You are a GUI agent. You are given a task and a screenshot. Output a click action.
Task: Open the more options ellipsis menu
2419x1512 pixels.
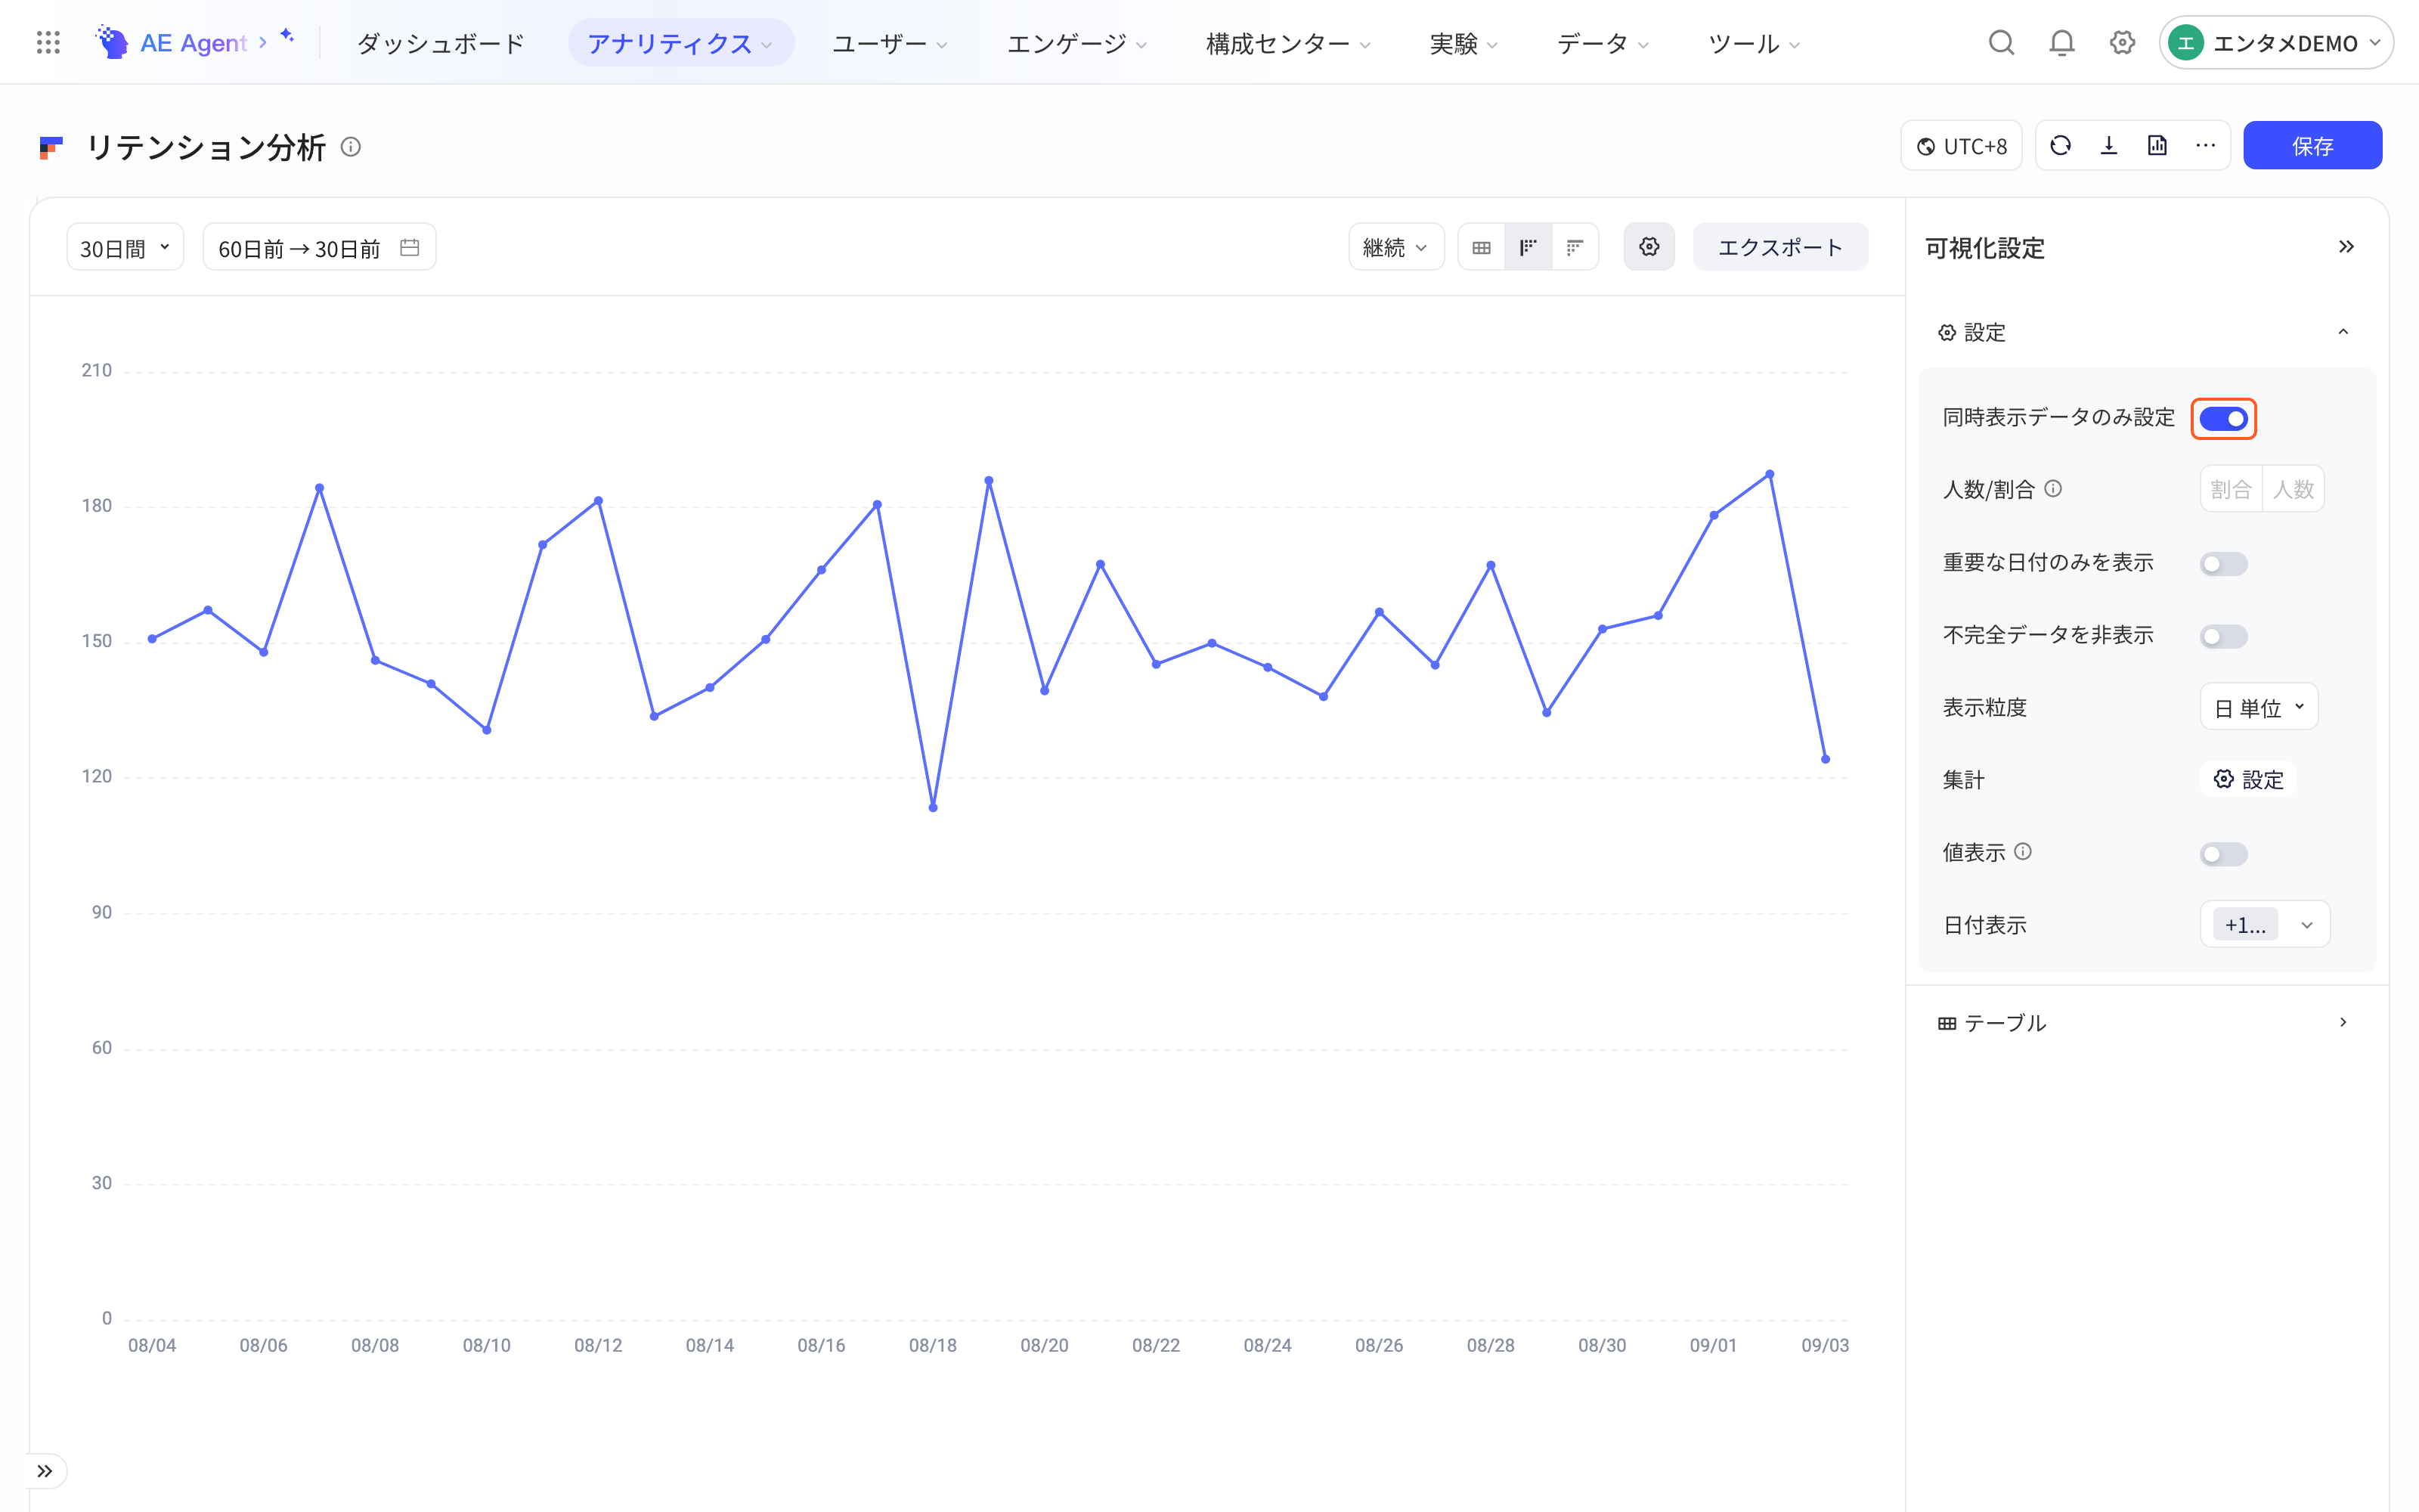[x=2205, y=146]
